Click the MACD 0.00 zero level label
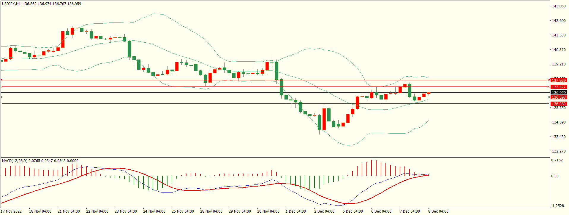This screenshot has width=569, height=215. click(x=555, y=176)
